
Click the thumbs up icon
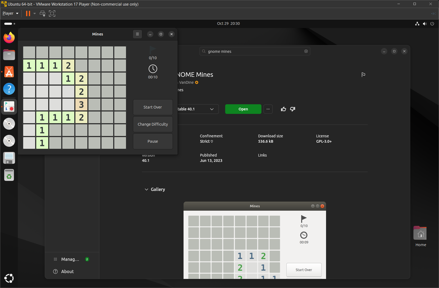(283, 109)
